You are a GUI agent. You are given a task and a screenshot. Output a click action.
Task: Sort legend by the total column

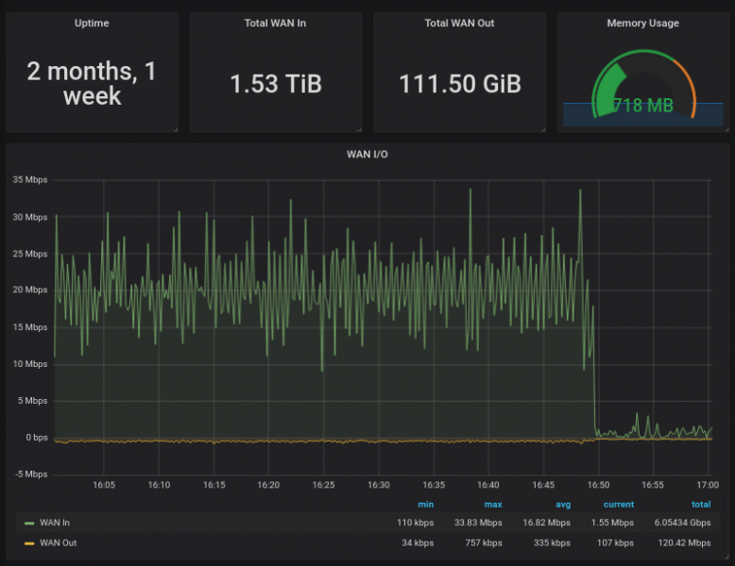700,505
